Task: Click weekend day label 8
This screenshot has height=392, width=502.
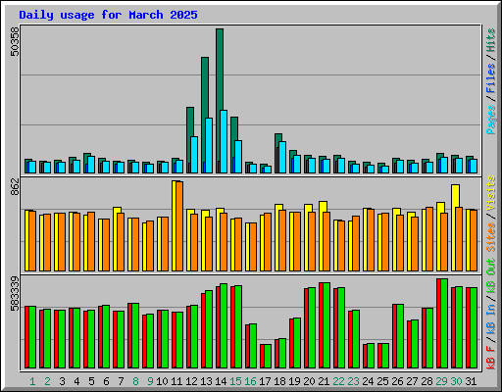Action: 135,381
